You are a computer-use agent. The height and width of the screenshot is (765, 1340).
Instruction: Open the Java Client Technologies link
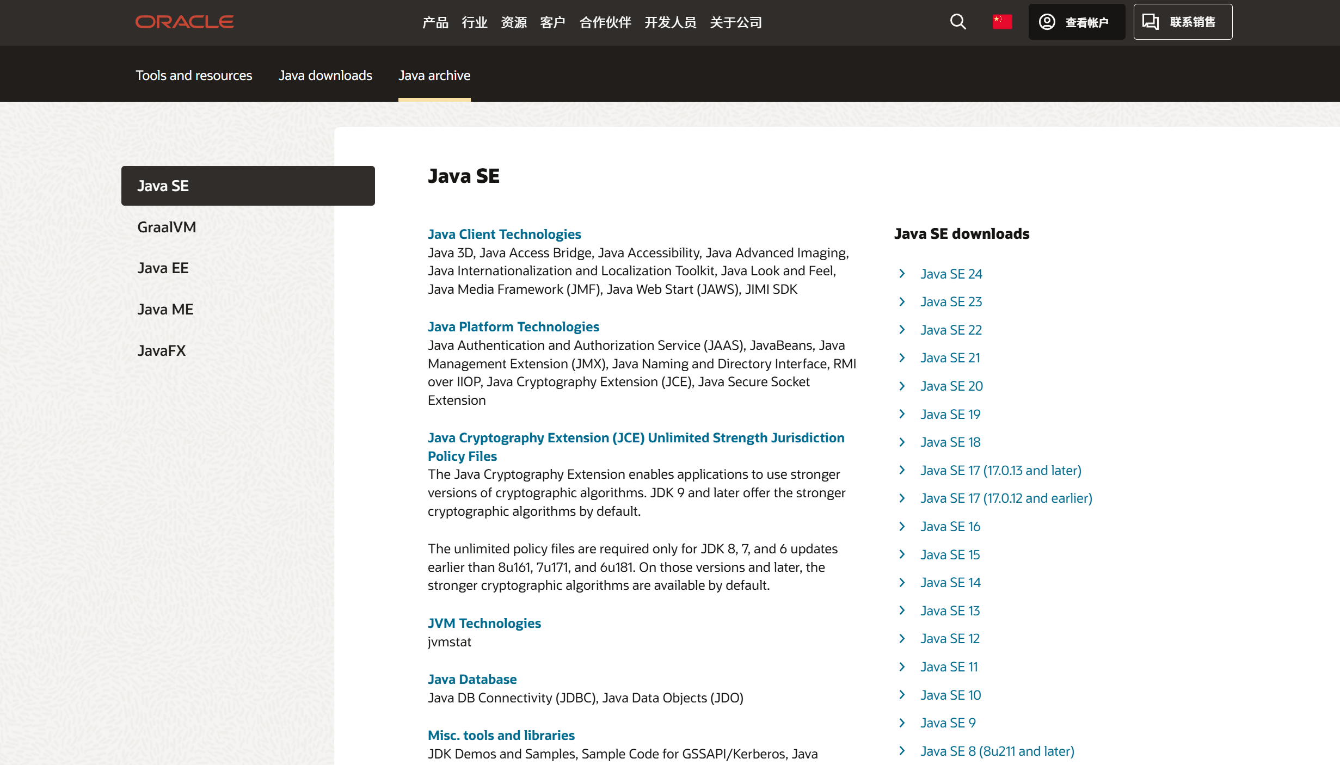coord(504,234)
